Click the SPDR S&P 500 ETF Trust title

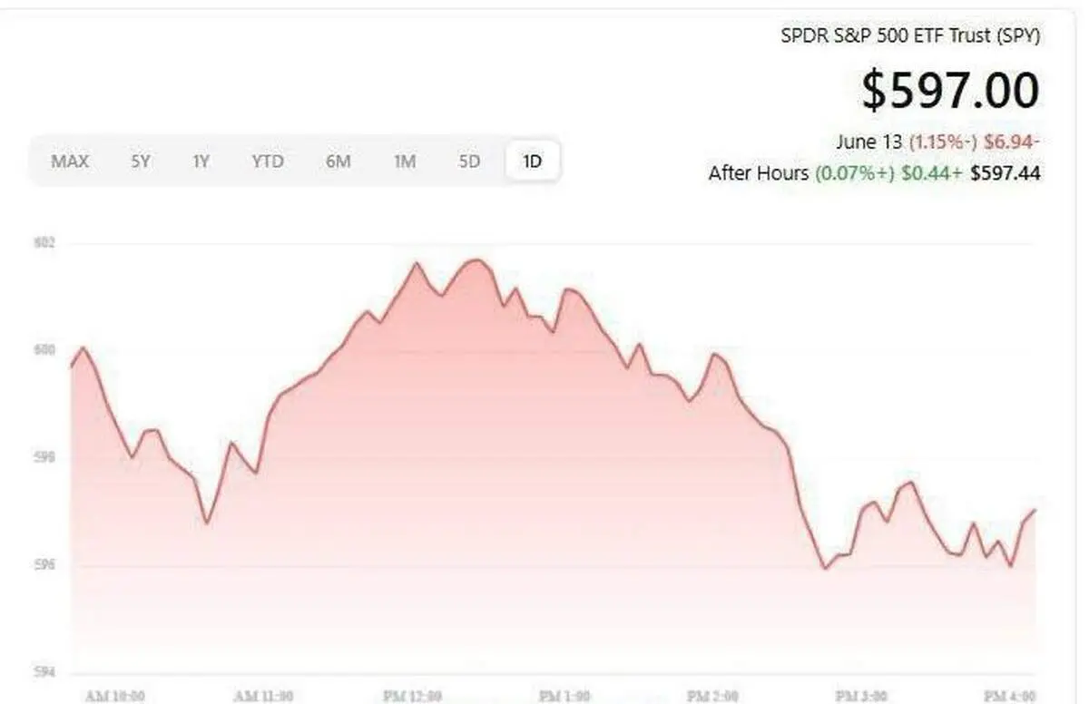(910, 35)
